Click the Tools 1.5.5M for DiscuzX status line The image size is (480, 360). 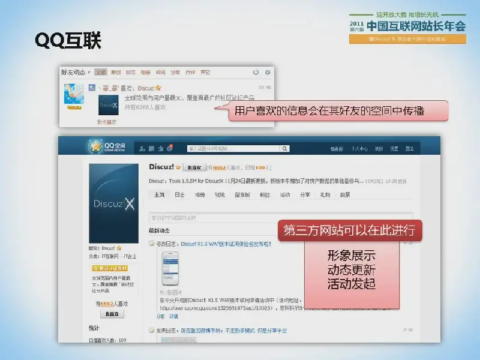256,181
